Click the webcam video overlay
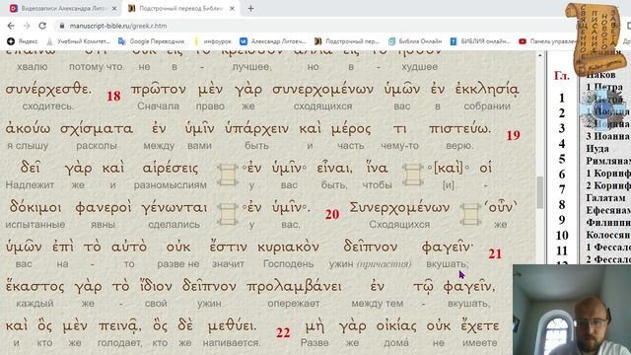The height and width of the screenshot is (355, 631). (572, 310)
